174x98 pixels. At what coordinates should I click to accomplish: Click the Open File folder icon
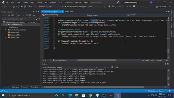(18, 7)
